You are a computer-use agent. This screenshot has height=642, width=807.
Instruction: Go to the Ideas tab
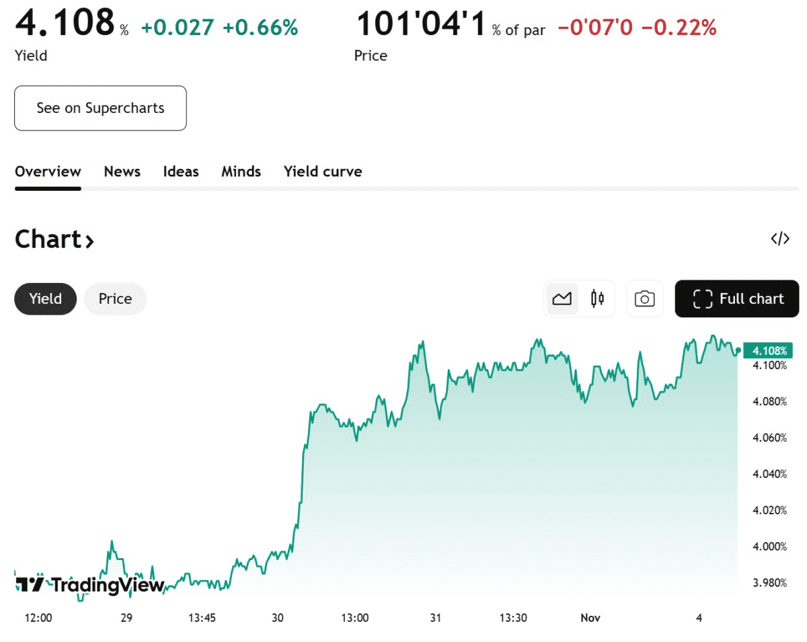(181, 171)
